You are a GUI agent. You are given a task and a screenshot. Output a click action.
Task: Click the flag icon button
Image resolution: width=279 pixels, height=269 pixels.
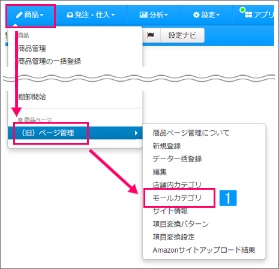click(x=151, y=35)
